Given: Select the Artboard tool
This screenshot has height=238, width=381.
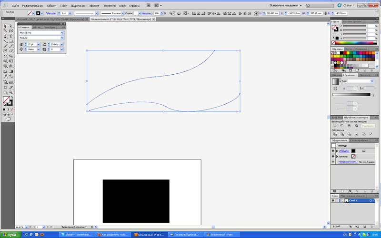Looking at the screenshot, I should click(x=5, y=88).
